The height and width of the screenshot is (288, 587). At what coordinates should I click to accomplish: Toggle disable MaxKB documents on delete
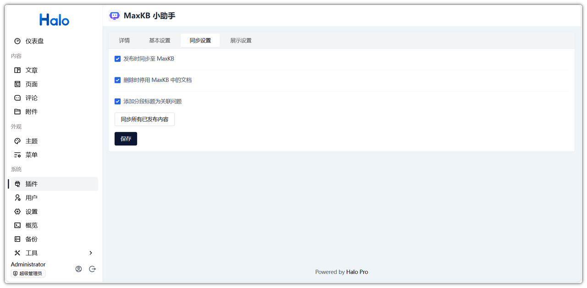[118, 80]
